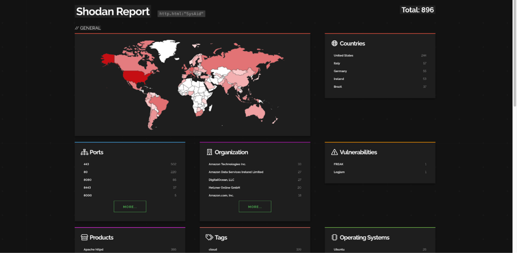Click the // GENERAL section heading
517x253 pixels.
pos(88,28)
